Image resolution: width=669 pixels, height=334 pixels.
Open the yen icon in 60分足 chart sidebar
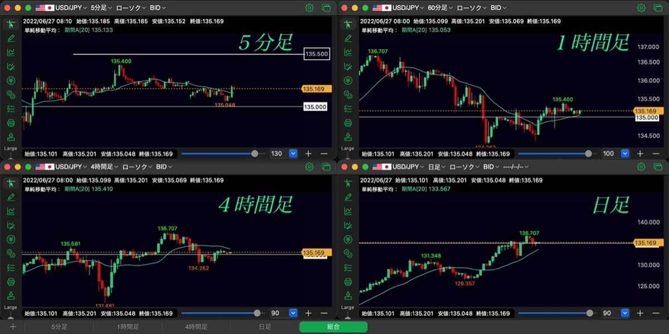tap(348, 80)
